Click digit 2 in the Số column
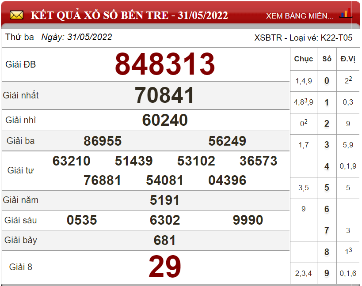Viewport: 362px width, 286px height. [x=327, y=124]
